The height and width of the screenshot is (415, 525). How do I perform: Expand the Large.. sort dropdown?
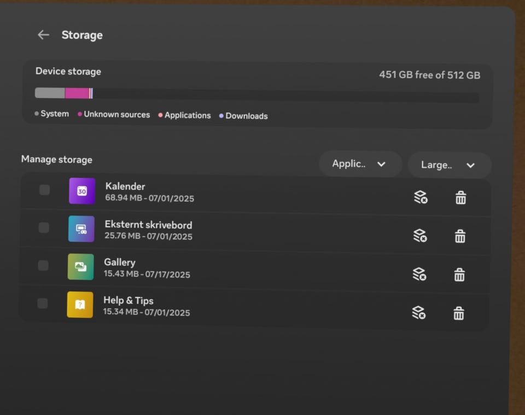click(448, 165)
